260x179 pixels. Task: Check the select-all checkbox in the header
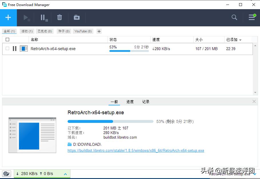point(8,39)
